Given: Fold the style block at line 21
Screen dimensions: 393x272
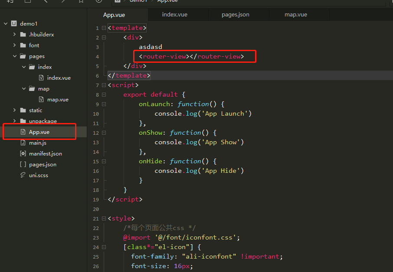Looking at the screenshot, I should 104,219.
